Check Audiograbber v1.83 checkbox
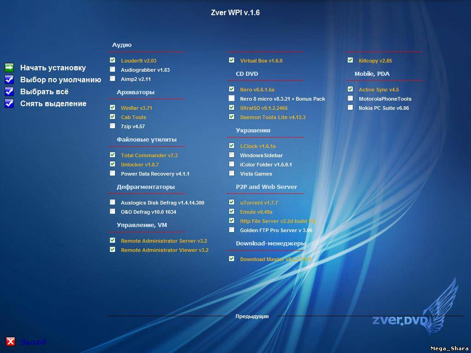This screenshot has height=353, width=471. pyautogui.click(x=112, y=69)
